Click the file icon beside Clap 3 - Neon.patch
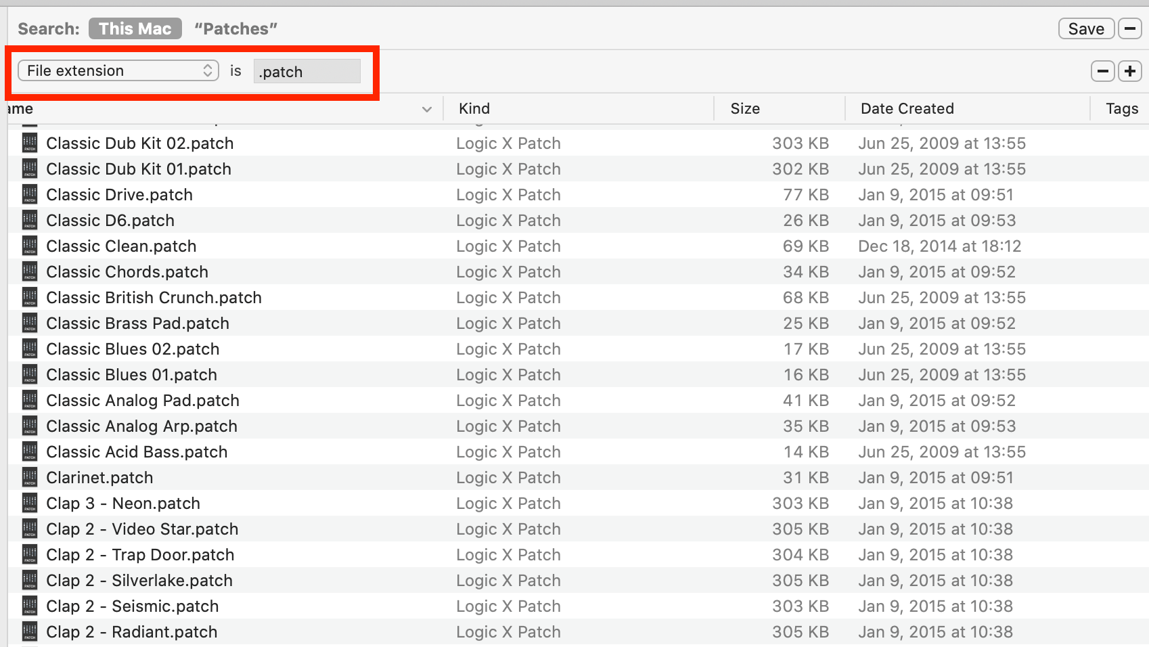 [x=29, y=503]
